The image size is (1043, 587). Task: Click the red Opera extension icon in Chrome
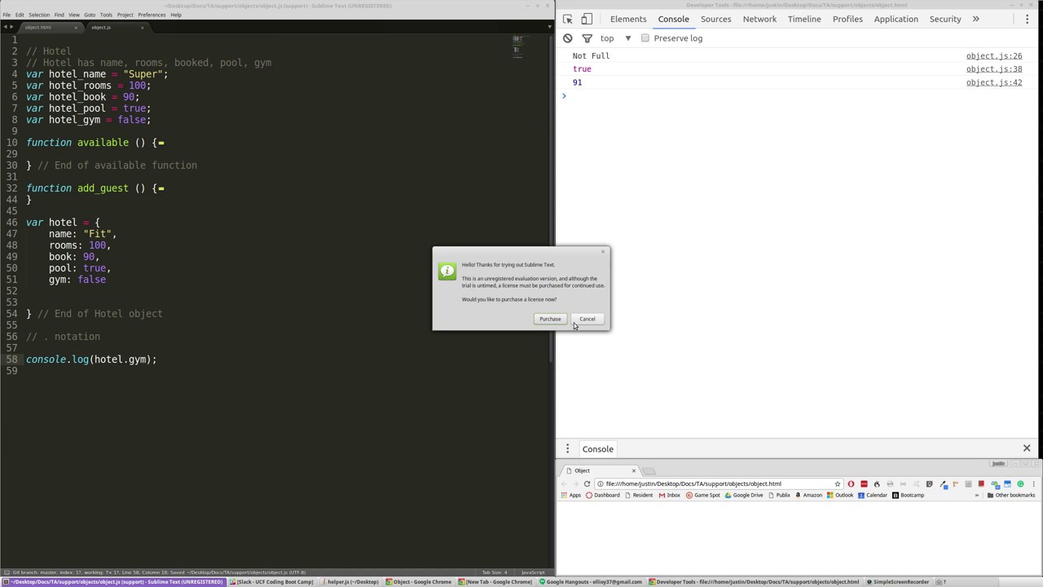click(x=851, y=483)
